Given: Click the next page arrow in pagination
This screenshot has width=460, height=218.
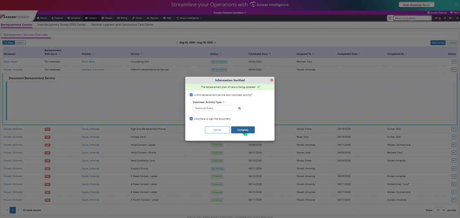Looking at the screenshot, I should click(18, 210).
